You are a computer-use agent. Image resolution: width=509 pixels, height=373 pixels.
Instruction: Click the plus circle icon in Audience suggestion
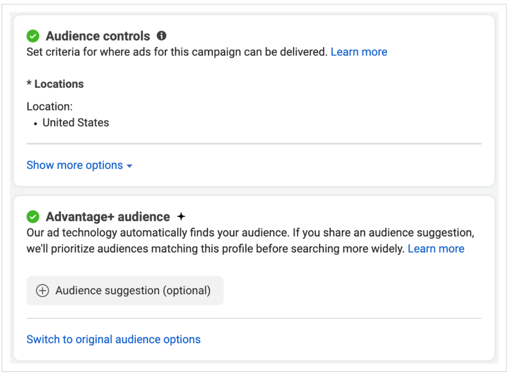pyautogui.click(x=42, y=291)
